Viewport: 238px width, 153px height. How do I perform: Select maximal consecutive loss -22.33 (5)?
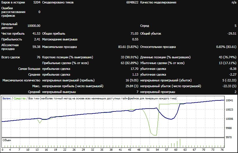tap(229, 86)
